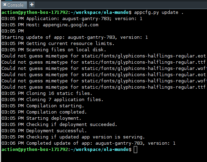Click the 'Checking if deployment succeeded.' line
207x162 pixels.
pos(59,125)
